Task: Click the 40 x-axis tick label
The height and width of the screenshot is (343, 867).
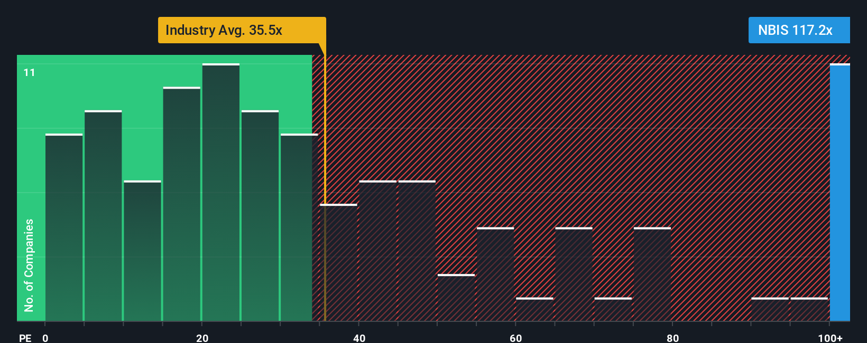Action: pyautogui.click(x=359, y=338)
